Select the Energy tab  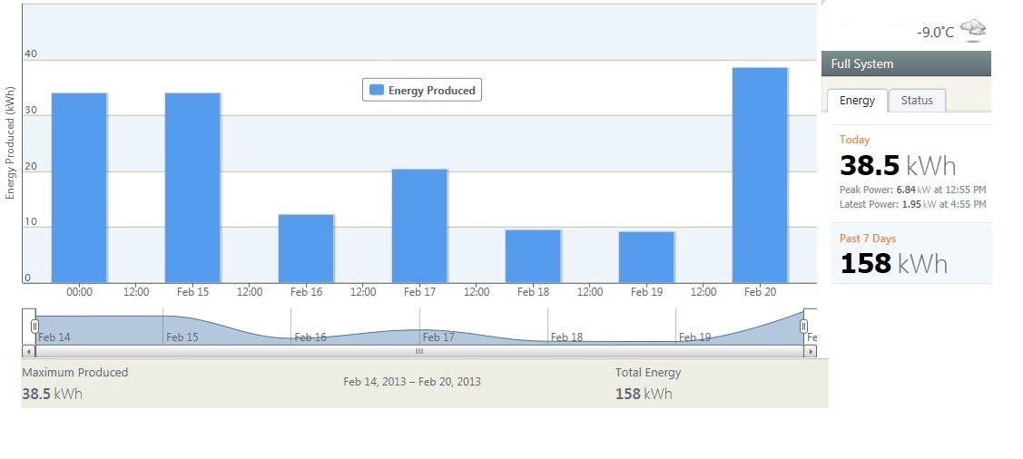click(857, 101)
